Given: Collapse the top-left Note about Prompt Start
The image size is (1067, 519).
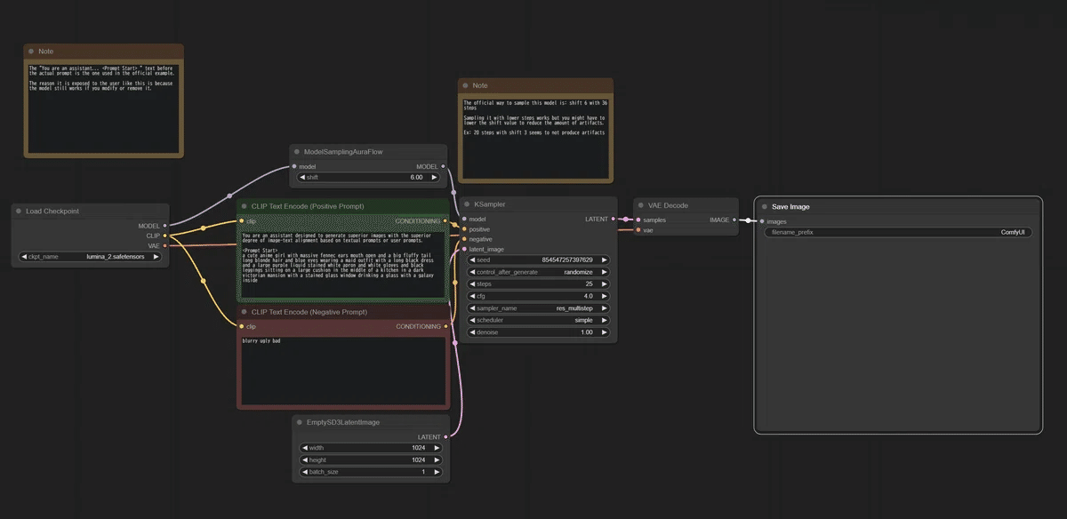Looking at the screenshot, I should 31,52.
